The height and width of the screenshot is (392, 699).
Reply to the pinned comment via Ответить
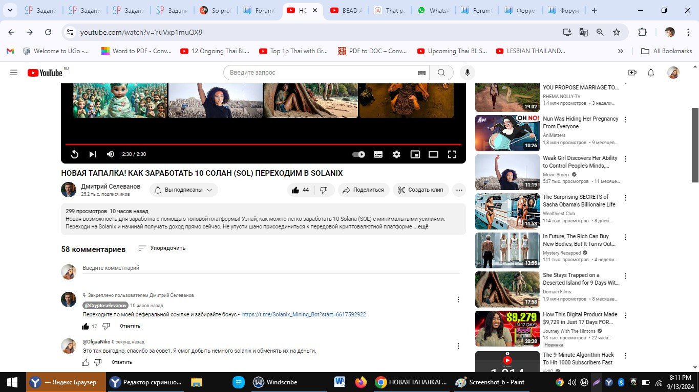[130, 326]
